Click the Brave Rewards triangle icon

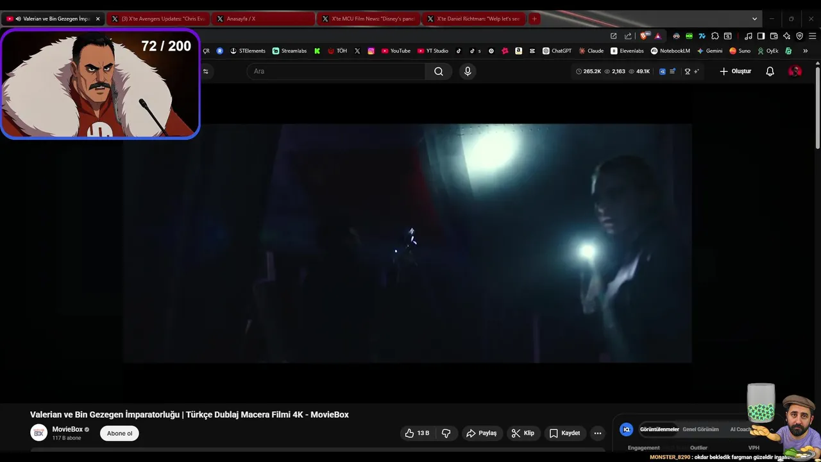point(657,37)
